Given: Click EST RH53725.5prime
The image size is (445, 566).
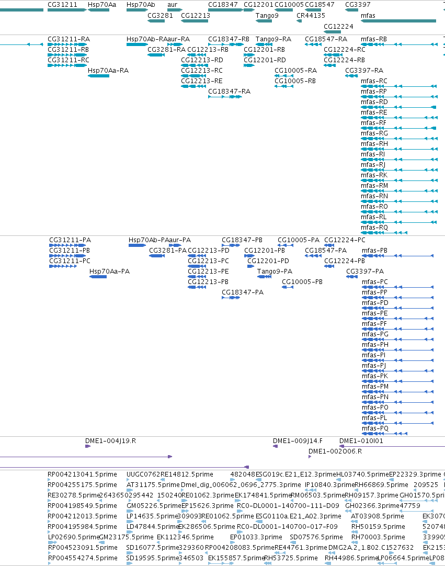Looking at the screenshot, I should point(291,558).
